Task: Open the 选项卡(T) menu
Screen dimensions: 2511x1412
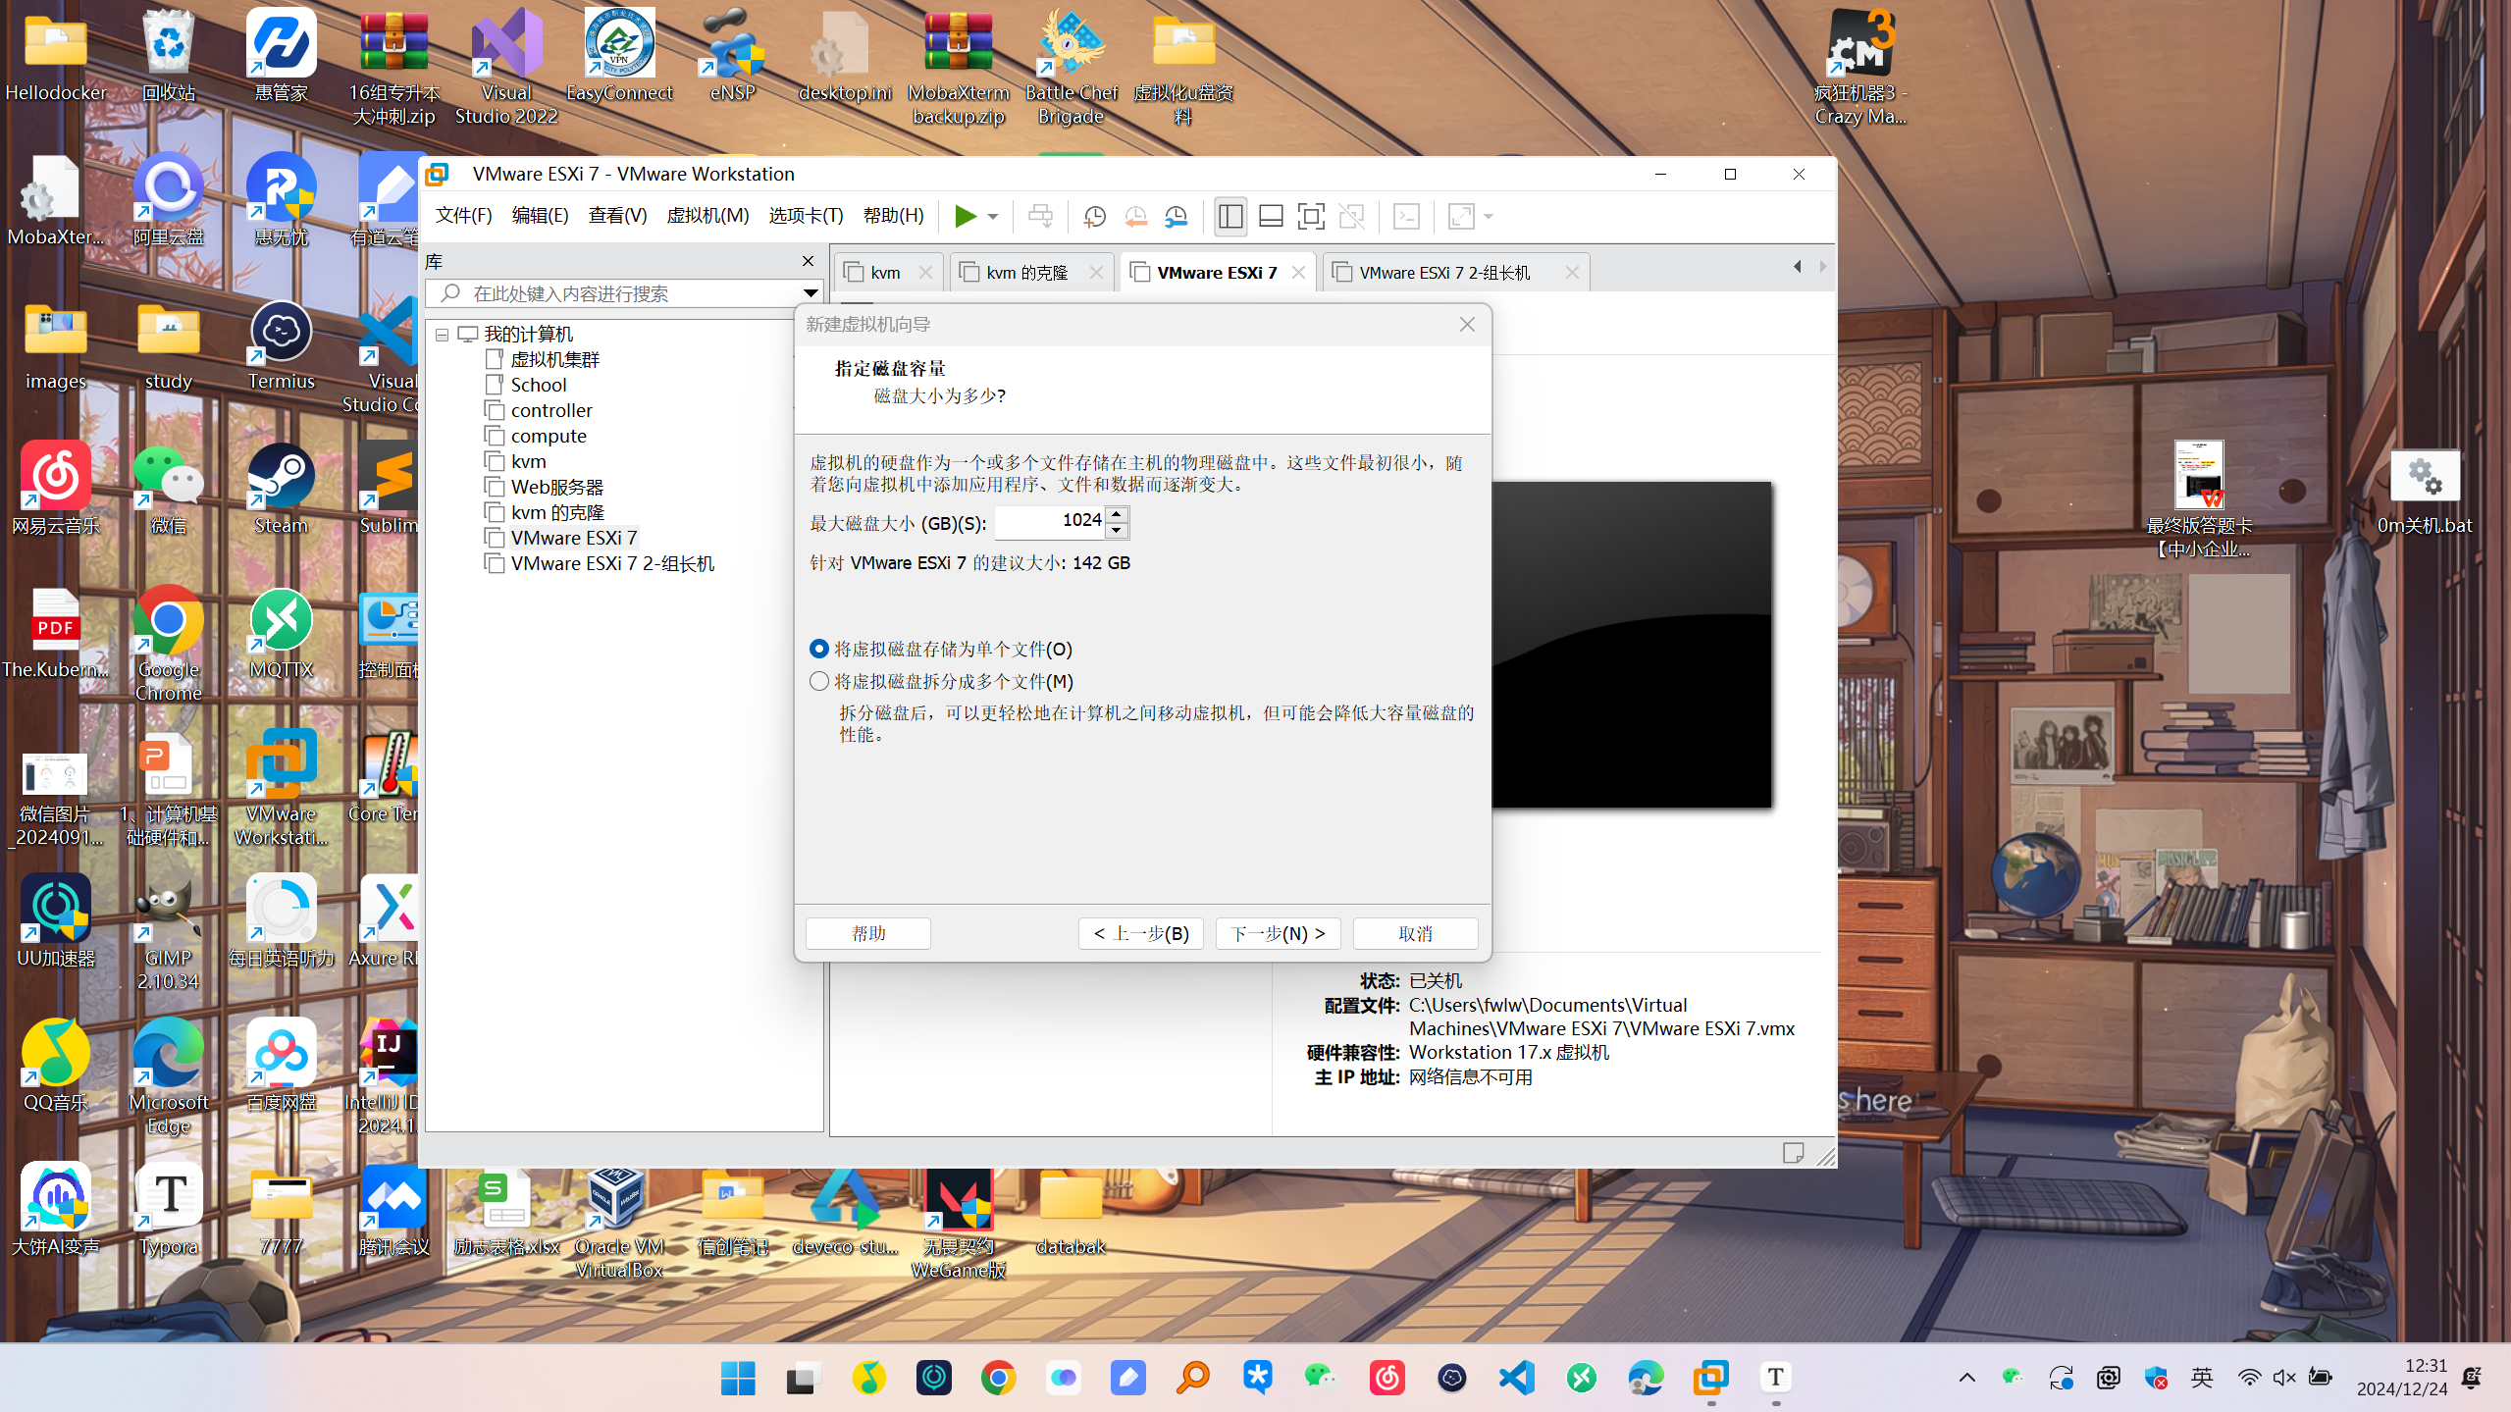Action: [806, 215]
